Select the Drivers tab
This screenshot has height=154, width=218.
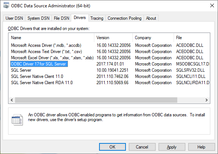pos(80,18)
